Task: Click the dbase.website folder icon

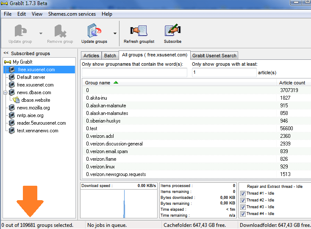Action: [16, 100]
